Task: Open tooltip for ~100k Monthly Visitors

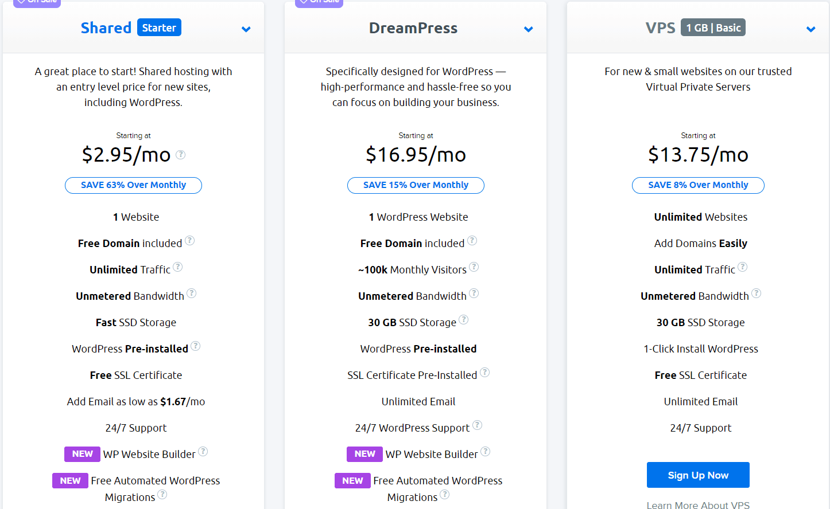Action: (x=474, y=267)
